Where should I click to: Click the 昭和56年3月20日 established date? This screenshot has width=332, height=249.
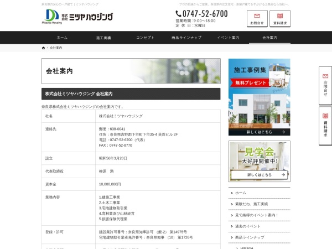tap(113, 158)
